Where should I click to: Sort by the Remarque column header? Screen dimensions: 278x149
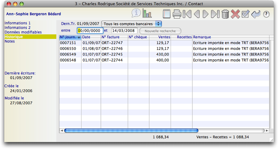pos(231,37)
